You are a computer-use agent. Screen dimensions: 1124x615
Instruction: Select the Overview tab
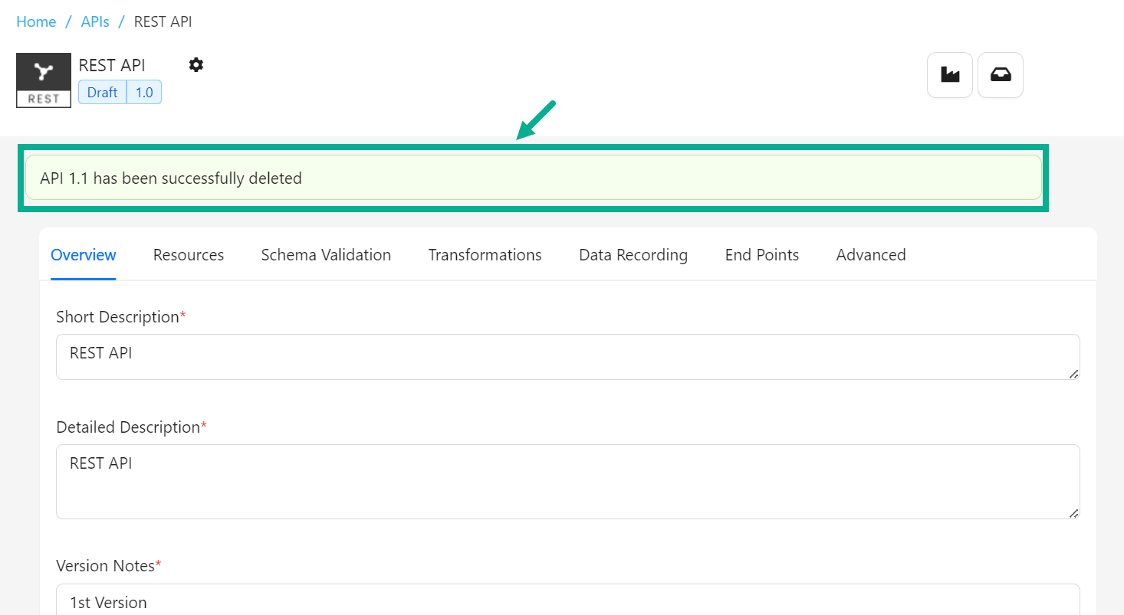coord(84,255)
